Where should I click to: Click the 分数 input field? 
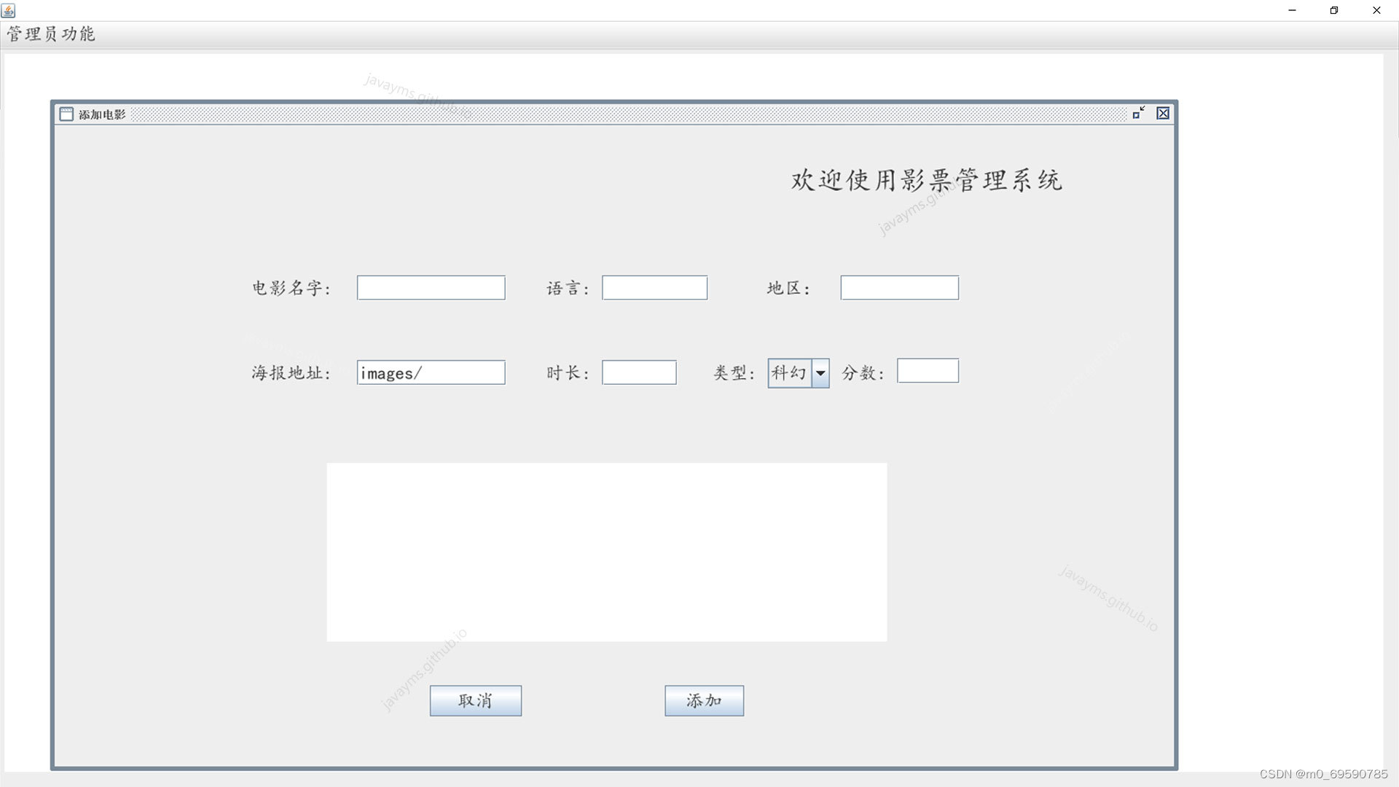click(928, 371)
